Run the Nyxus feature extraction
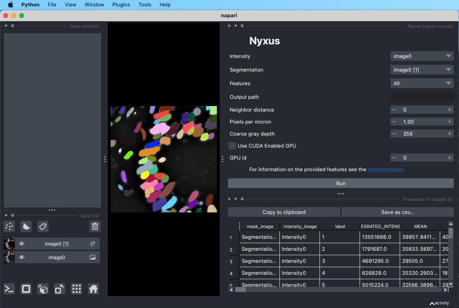The width and height of the screenshot is (459, 308). coord(341,183)
